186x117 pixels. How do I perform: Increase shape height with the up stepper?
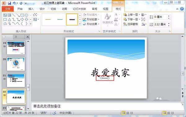[x=169, y=16]
